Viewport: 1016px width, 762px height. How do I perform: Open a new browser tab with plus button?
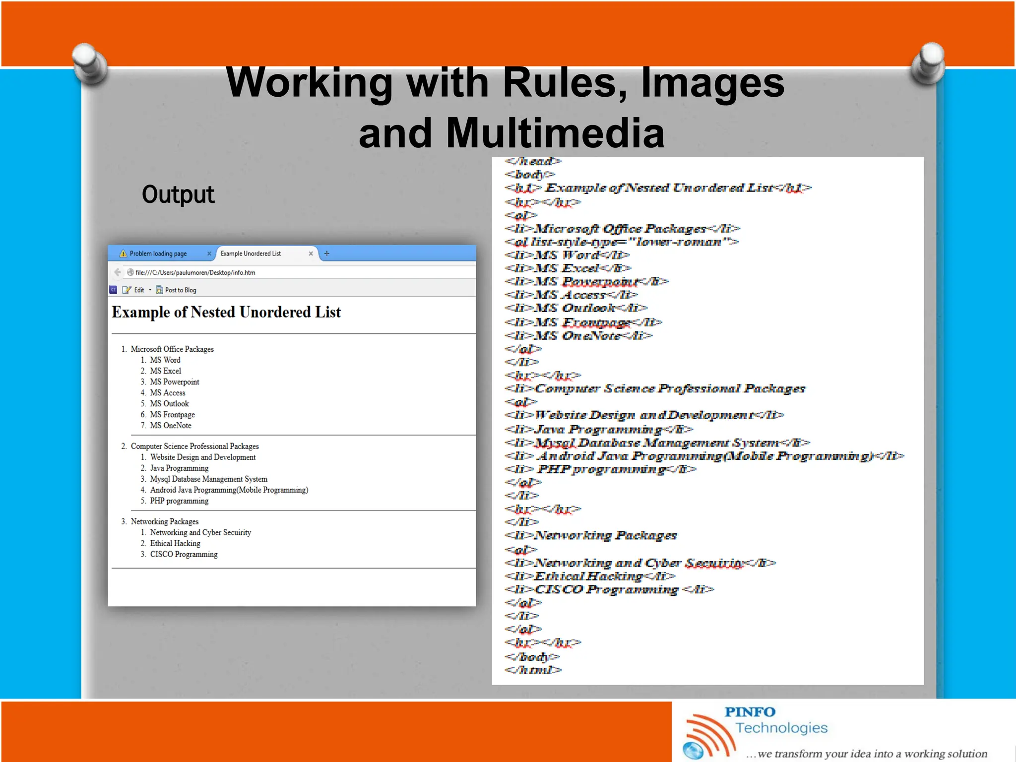[327, 254]
